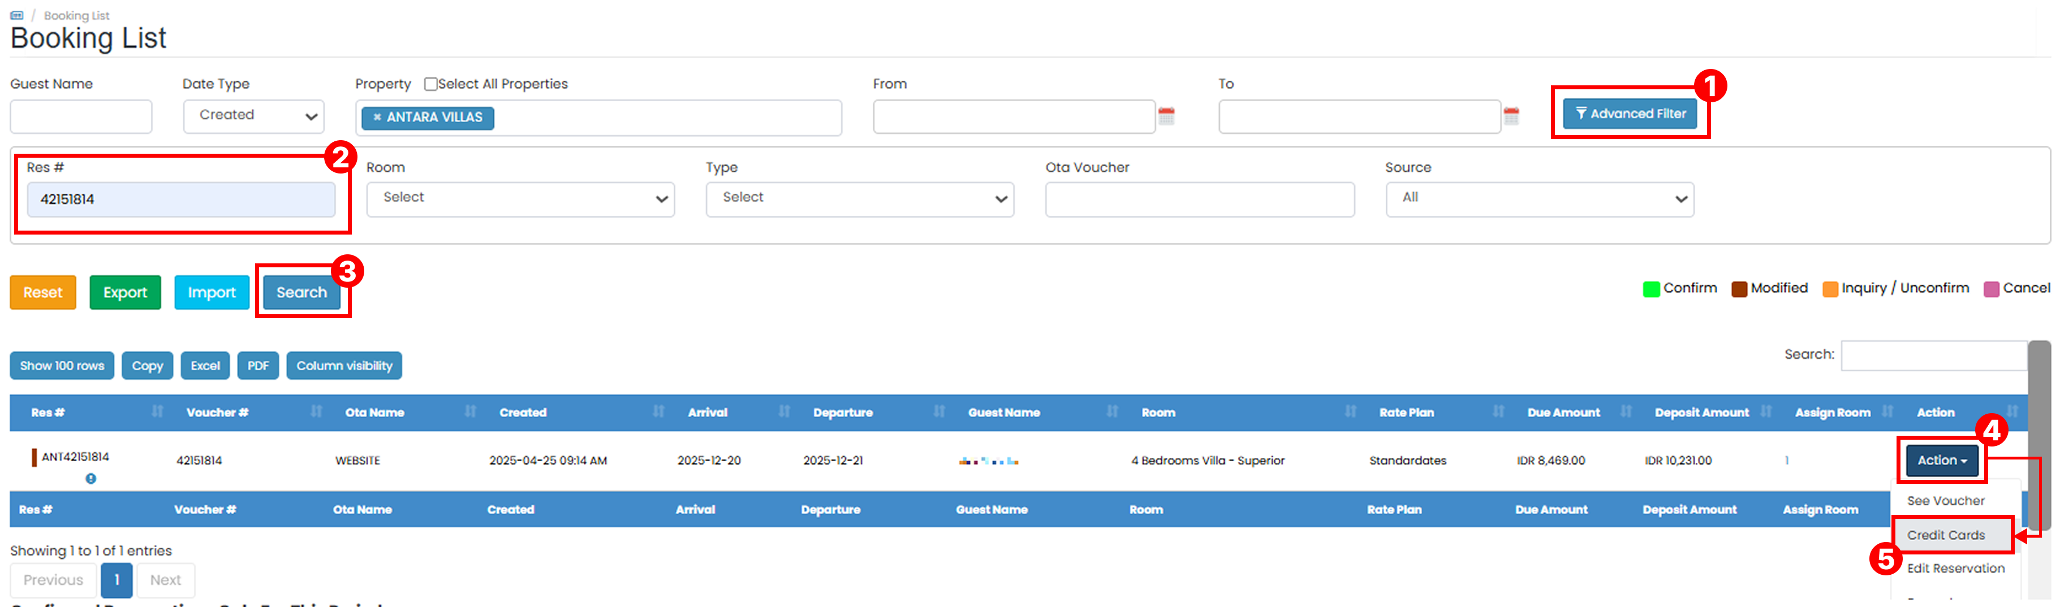Click due amount IDR 8,469.00
This screenshot has height=607, width=2060.
click(x=1550, y=461)
